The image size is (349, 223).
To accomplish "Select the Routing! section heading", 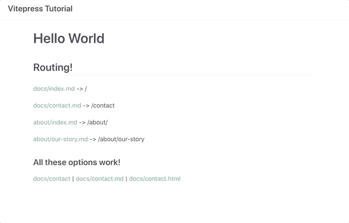I will point(53,68).
